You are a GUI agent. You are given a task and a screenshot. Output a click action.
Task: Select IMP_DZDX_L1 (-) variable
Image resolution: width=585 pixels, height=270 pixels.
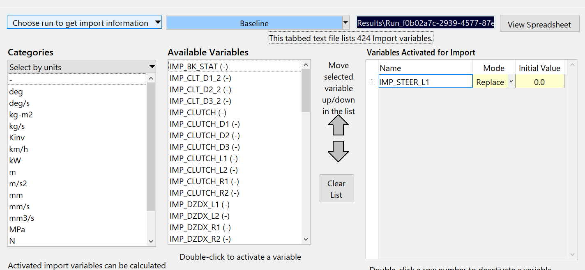click(235, 204)
